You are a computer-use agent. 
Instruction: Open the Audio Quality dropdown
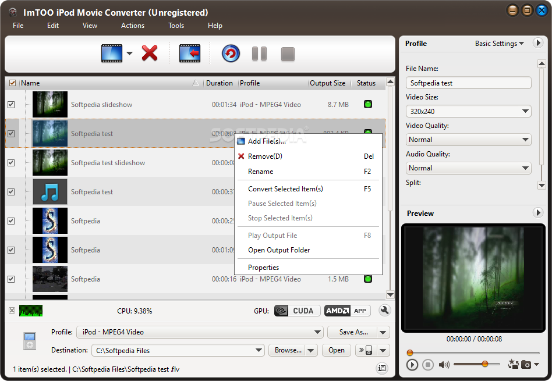pyautogui.click(x=468, y=168)
